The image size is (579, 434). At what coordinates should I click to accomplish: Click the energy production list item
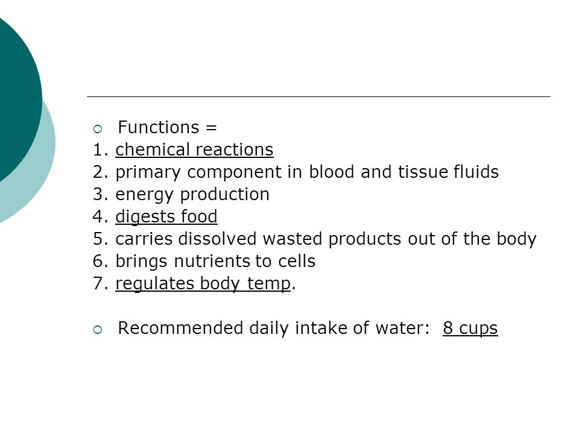[x=181, y=195]
